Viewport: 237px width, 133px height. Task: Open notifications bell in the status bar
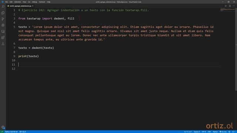click(234, 132)
